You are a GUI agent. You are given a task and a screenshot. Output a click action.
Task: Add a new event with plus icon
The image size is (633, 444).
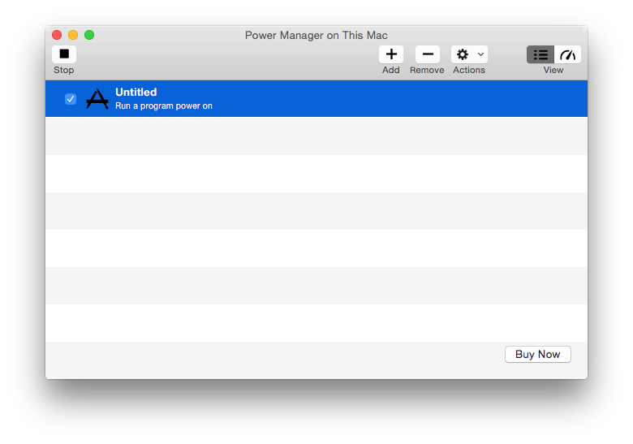(x=391, y=54)
